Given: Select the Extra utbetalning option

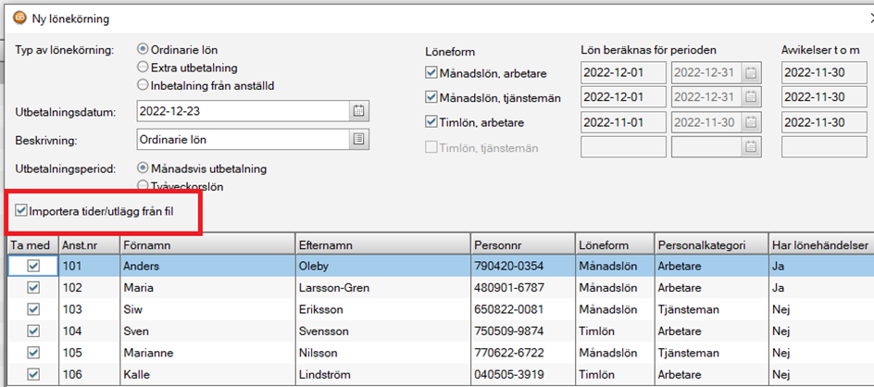Looking at the screenshot, I should [x=143, y=68].
